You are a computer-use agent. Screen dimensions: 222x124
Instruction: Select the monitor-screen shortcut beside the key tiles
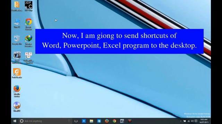(x=17, y=58)
